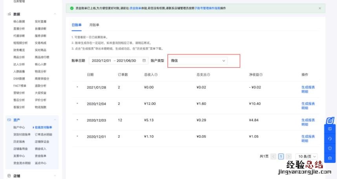Click the previous page arrow
Image resolution: width=337 pixels, height=179 pixels.
coord(273,156)
